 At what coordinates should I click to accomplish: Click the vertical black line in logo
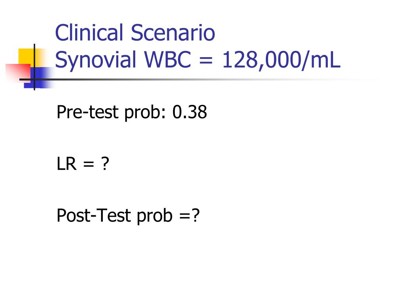click(x=34, y=67)
